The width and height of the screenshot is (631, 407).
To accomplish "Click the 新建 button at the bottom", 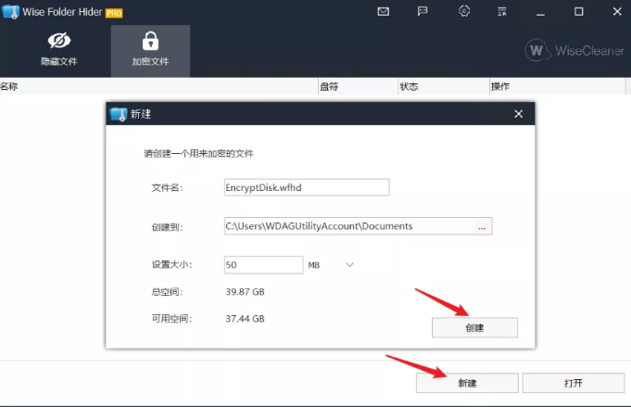I will (466, 383).
